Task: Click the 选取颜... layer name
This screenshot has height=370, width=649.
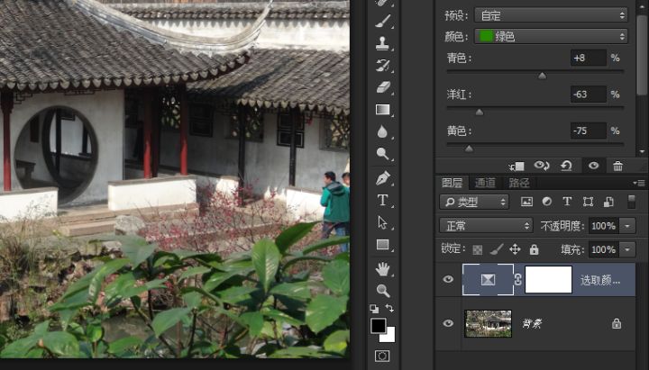Action: coord(599,280)
